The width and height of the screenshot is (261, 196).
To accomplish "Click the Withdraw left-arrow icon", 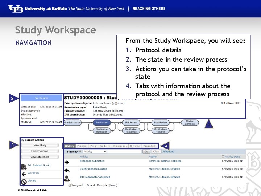I will tap(24, 174).
